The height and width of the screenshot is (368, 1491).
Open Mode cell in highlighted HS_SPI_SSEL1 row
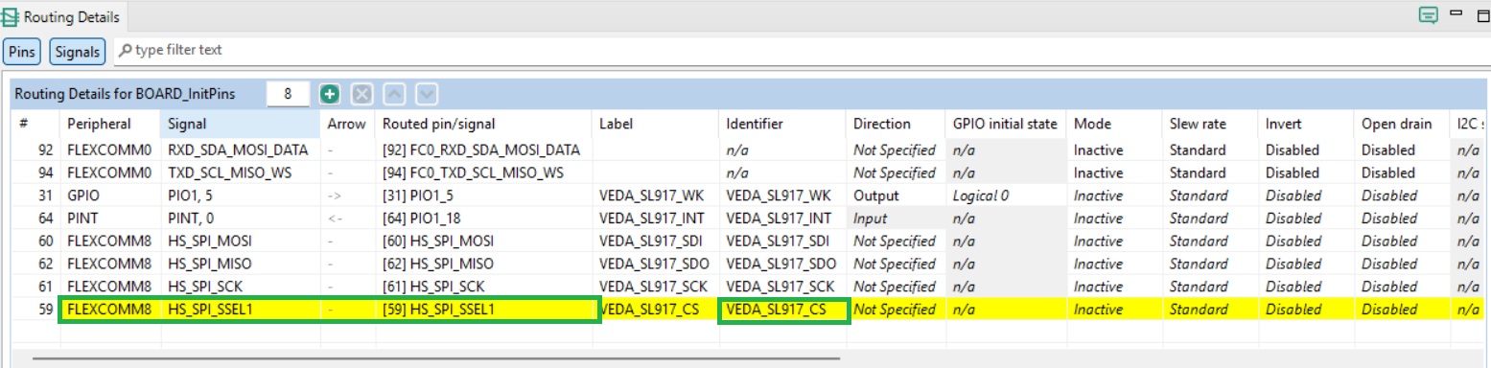pos(1115,310)
